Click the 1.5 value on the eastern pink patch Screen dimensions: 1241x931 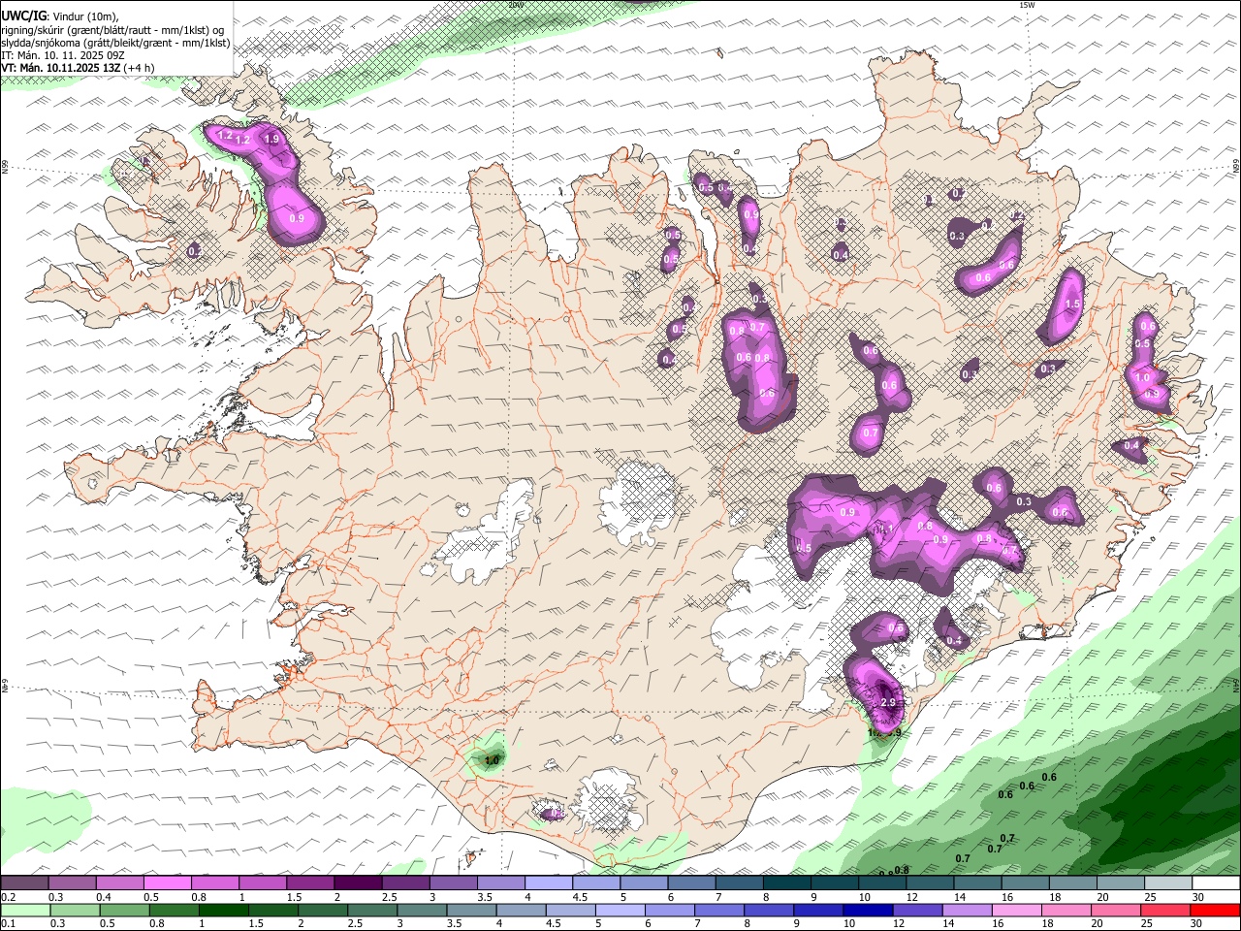pos(1072,305)
